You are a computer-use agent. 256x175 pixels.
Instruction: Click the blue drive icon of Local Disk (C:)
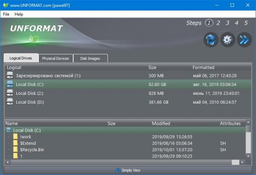10,84
